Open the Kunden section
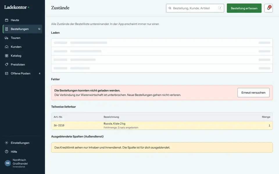 (x=22, y=47)
